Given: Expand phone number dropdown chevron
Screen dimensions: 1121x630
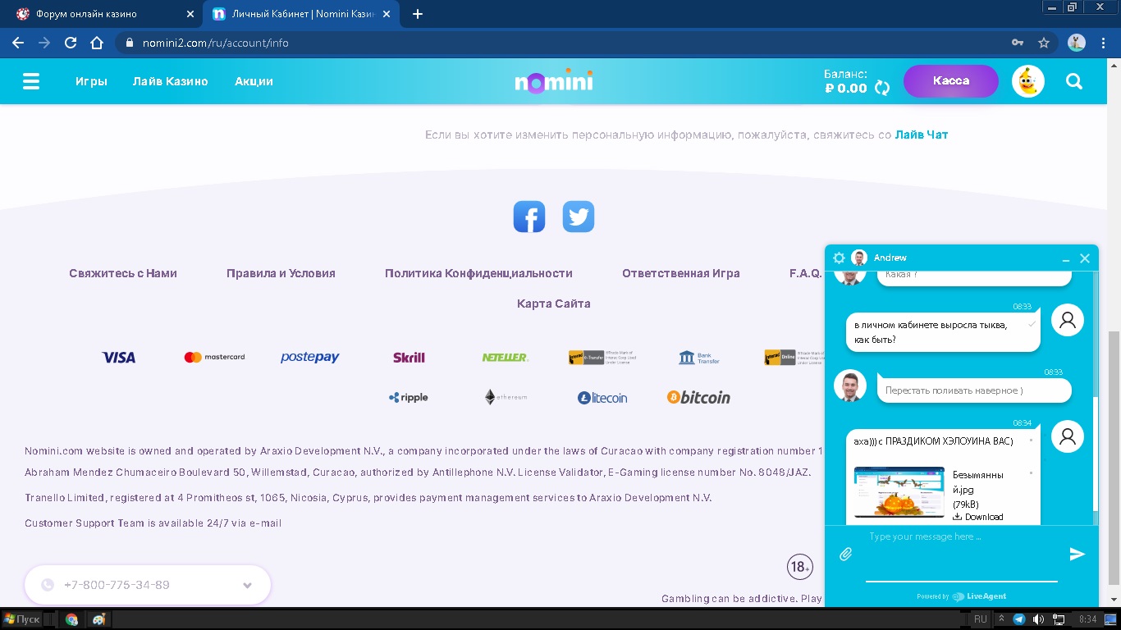Looking at the screenshot, I should coord(247,586).
